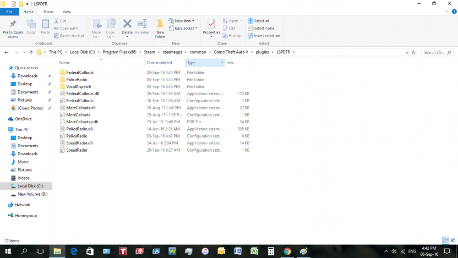Create a New folder
This screenshot has width=458, height=258.
tap(160, 28)
